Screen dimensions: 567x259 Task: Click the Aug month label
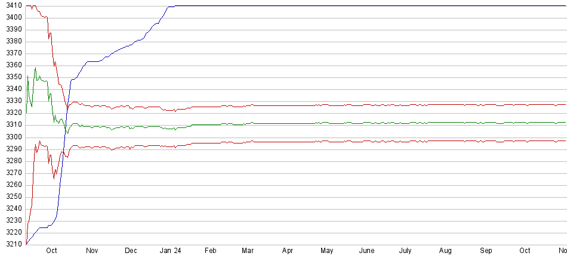[446, 251]
